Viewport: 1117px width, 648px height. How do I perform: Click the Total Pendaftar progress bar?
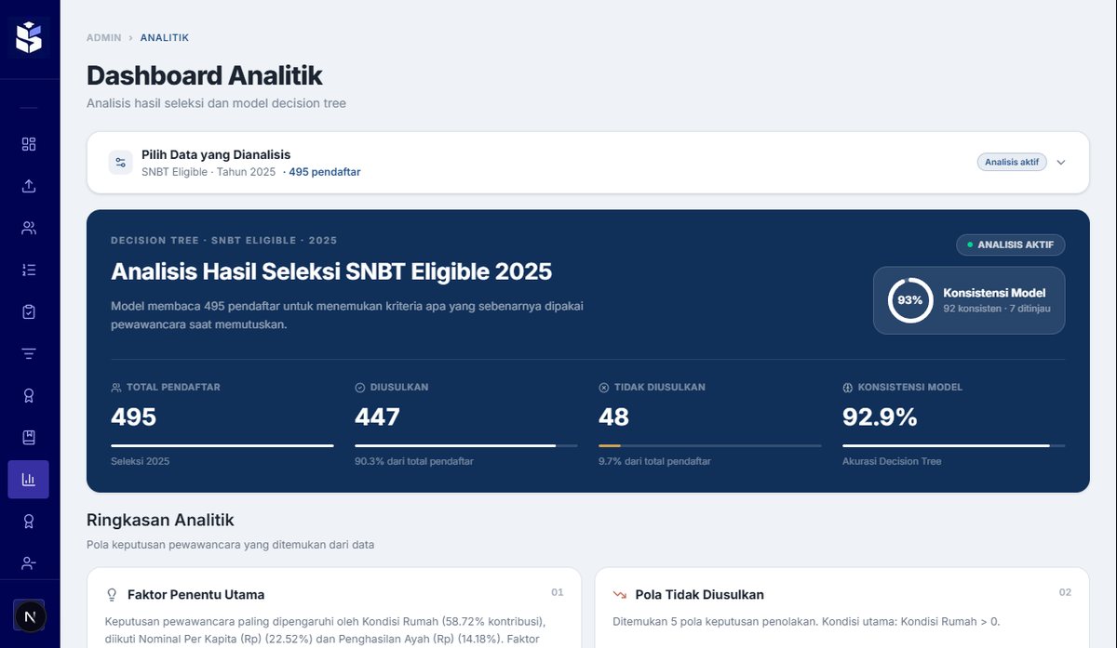(x=222, y=446)
